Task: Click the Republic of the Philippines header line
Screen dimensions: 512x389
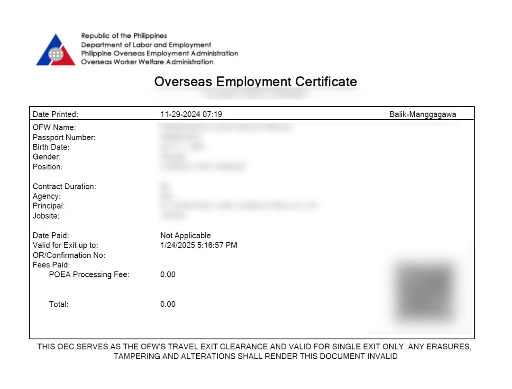Action: coord(124,35)
